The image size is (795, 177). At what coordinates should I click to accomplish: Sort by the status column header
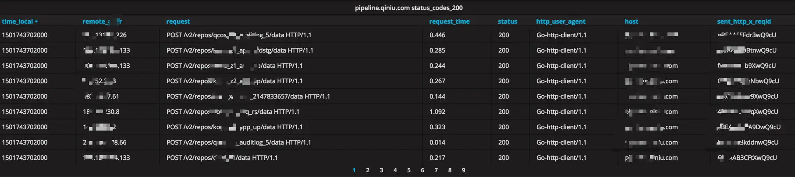[x=508, y=21]
